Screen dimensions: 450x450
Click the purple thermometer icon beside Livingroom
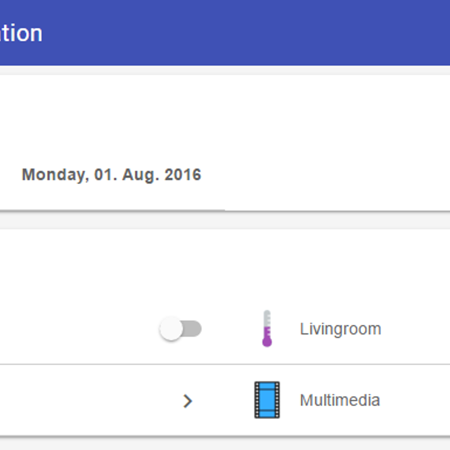tap(267, 328)
